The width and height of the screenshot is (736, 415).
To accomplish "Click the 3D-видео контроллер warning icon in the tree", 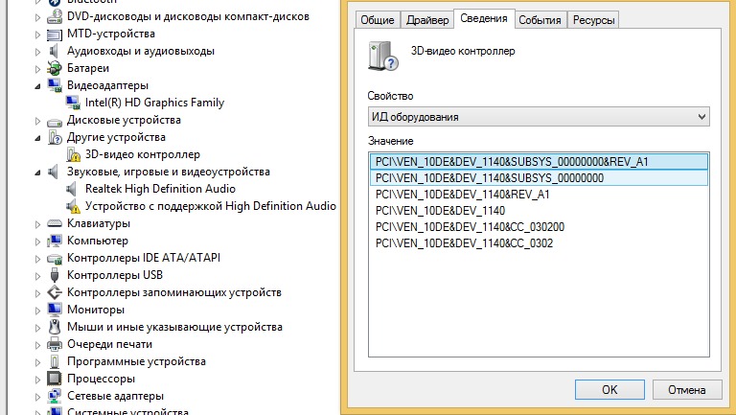I will tap(73, 154).
